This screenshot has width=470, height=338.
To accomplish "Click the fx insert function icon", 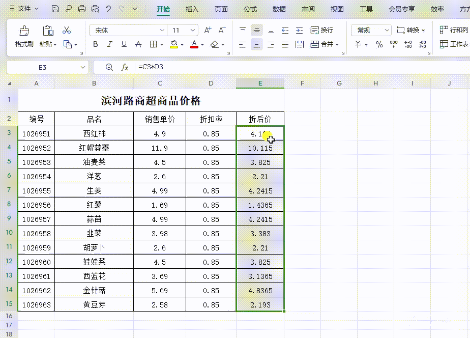I will 125,67.
